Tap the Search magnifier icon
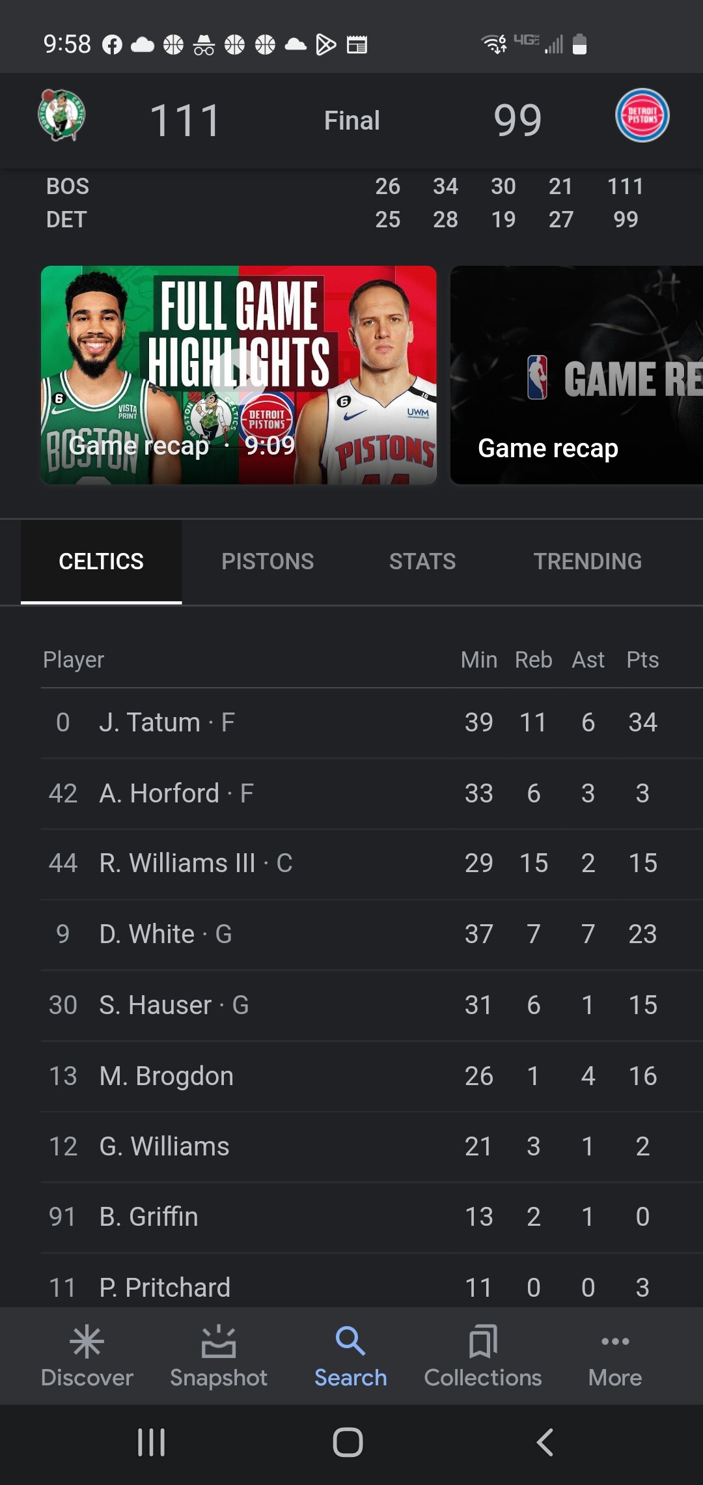 tap(350, 1341)
